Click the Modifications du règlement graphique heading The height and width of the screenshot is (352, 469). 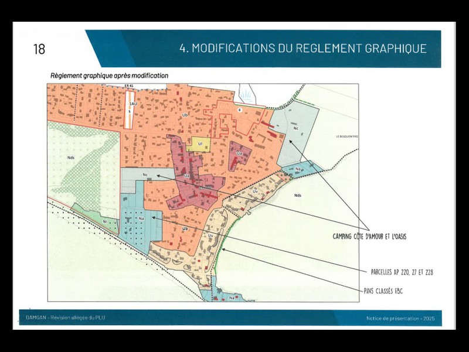303,48
